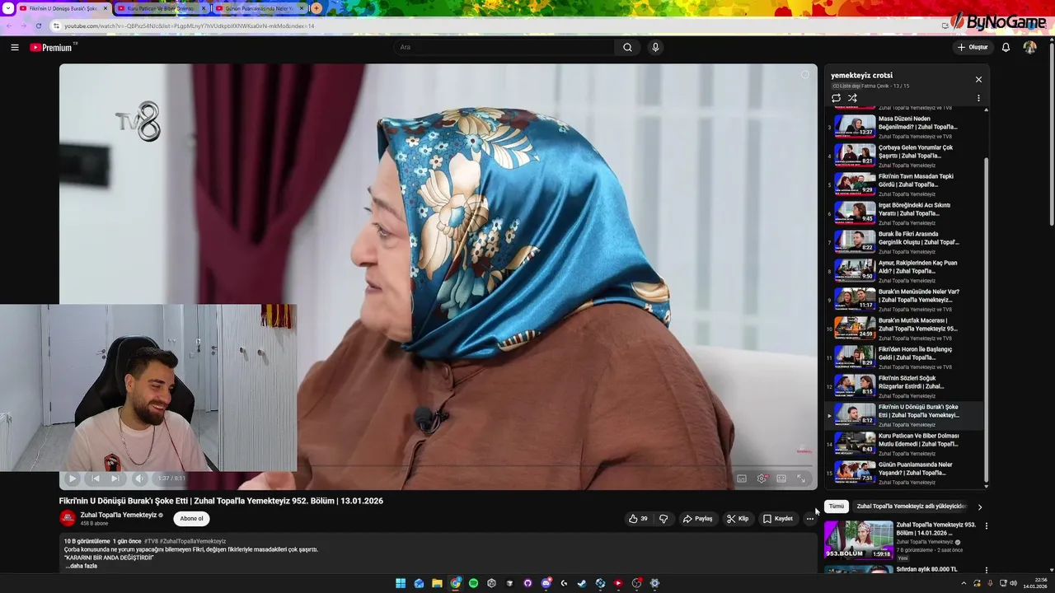This screenshot has height=593, width=1055.
Task: Switch player to theater mode
Action: point(781,479)
